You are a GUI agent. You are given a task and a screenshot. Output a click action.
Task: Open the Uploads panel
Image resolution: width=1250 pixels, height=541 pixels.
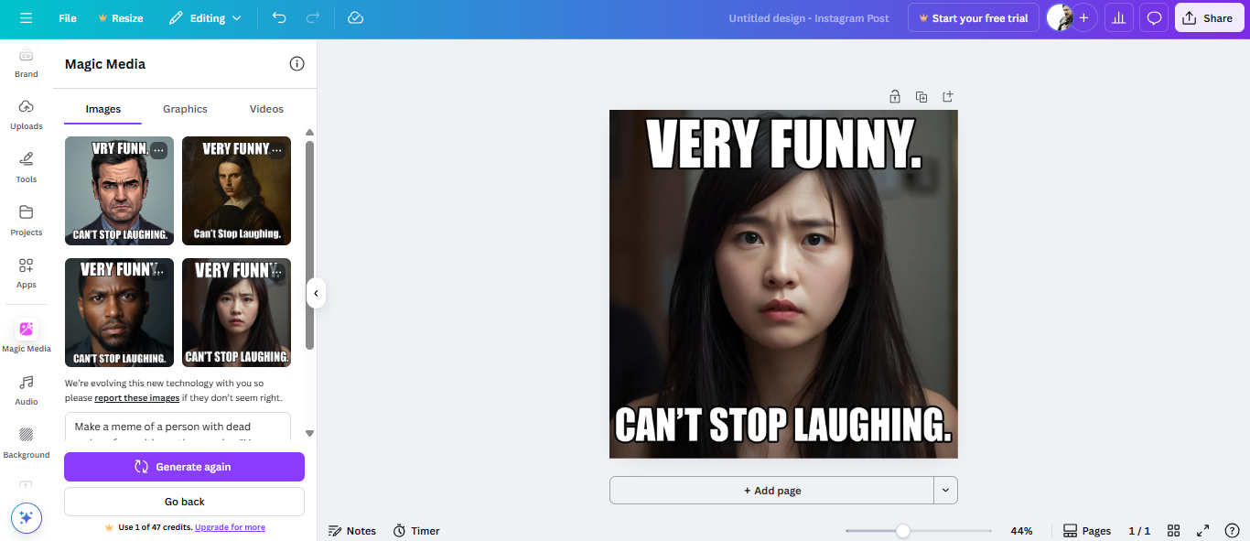[x=27, y=114]
